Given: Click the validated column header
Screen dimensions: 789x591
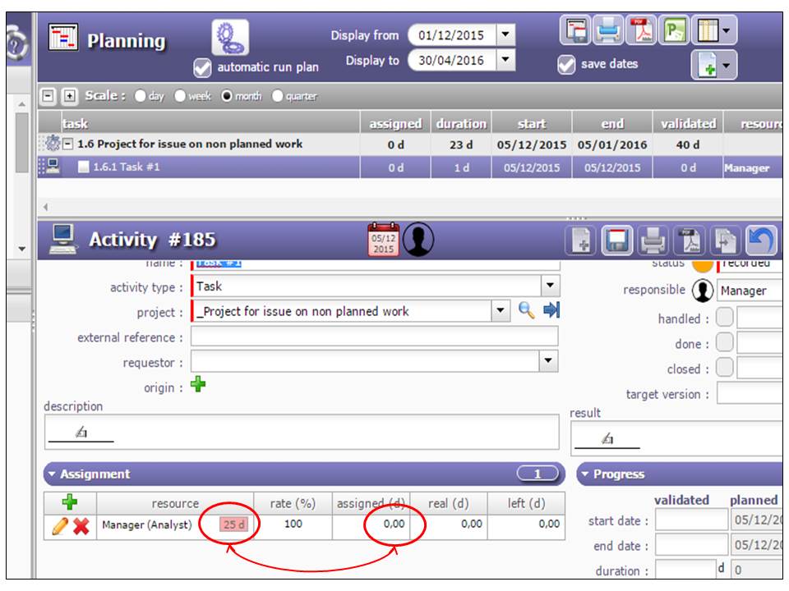Looking at the screenshot, I should click(688, 124).
